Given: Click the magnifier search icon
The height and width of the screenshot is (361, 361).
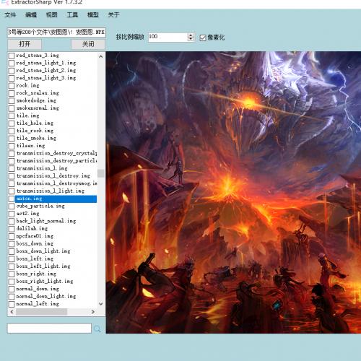Looking at the screenshot, I should click(97, 329).
